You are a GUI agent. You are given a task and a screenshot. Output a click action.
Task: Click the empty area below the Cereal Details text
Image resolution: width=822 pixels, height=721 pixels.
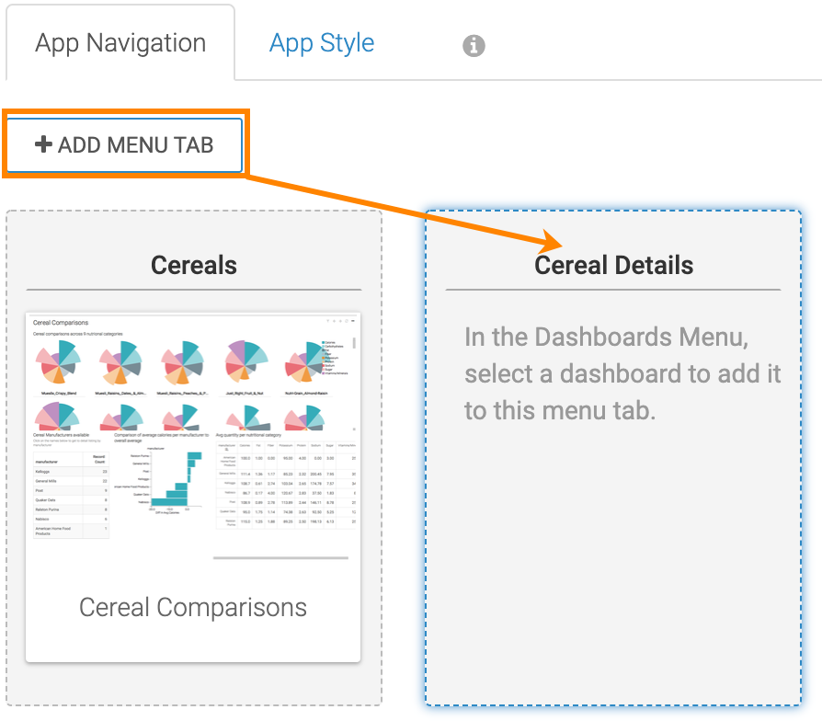coord(613,570)
